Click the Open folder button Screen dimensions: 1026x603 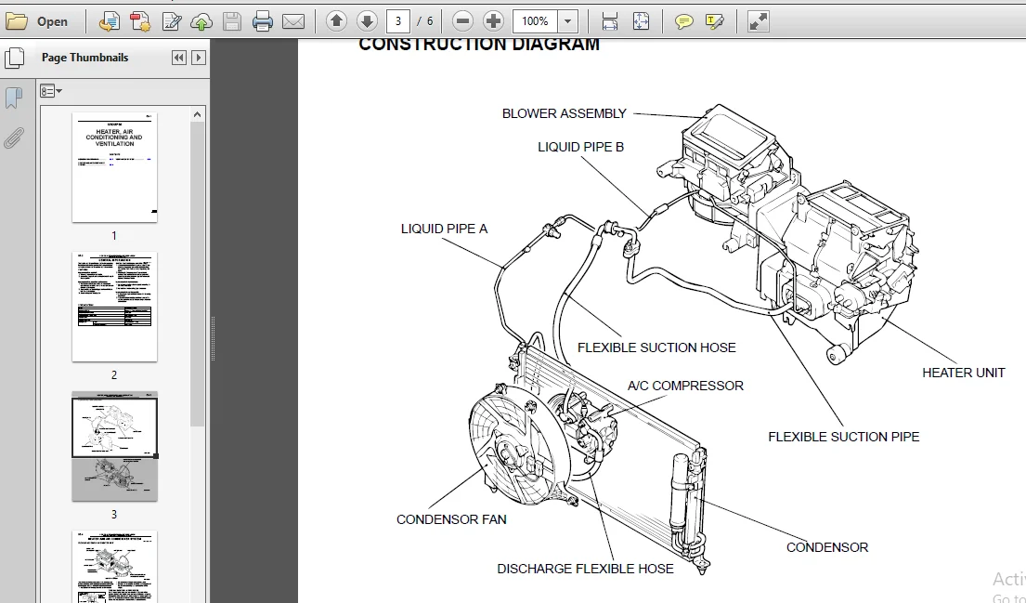point(36,21)
